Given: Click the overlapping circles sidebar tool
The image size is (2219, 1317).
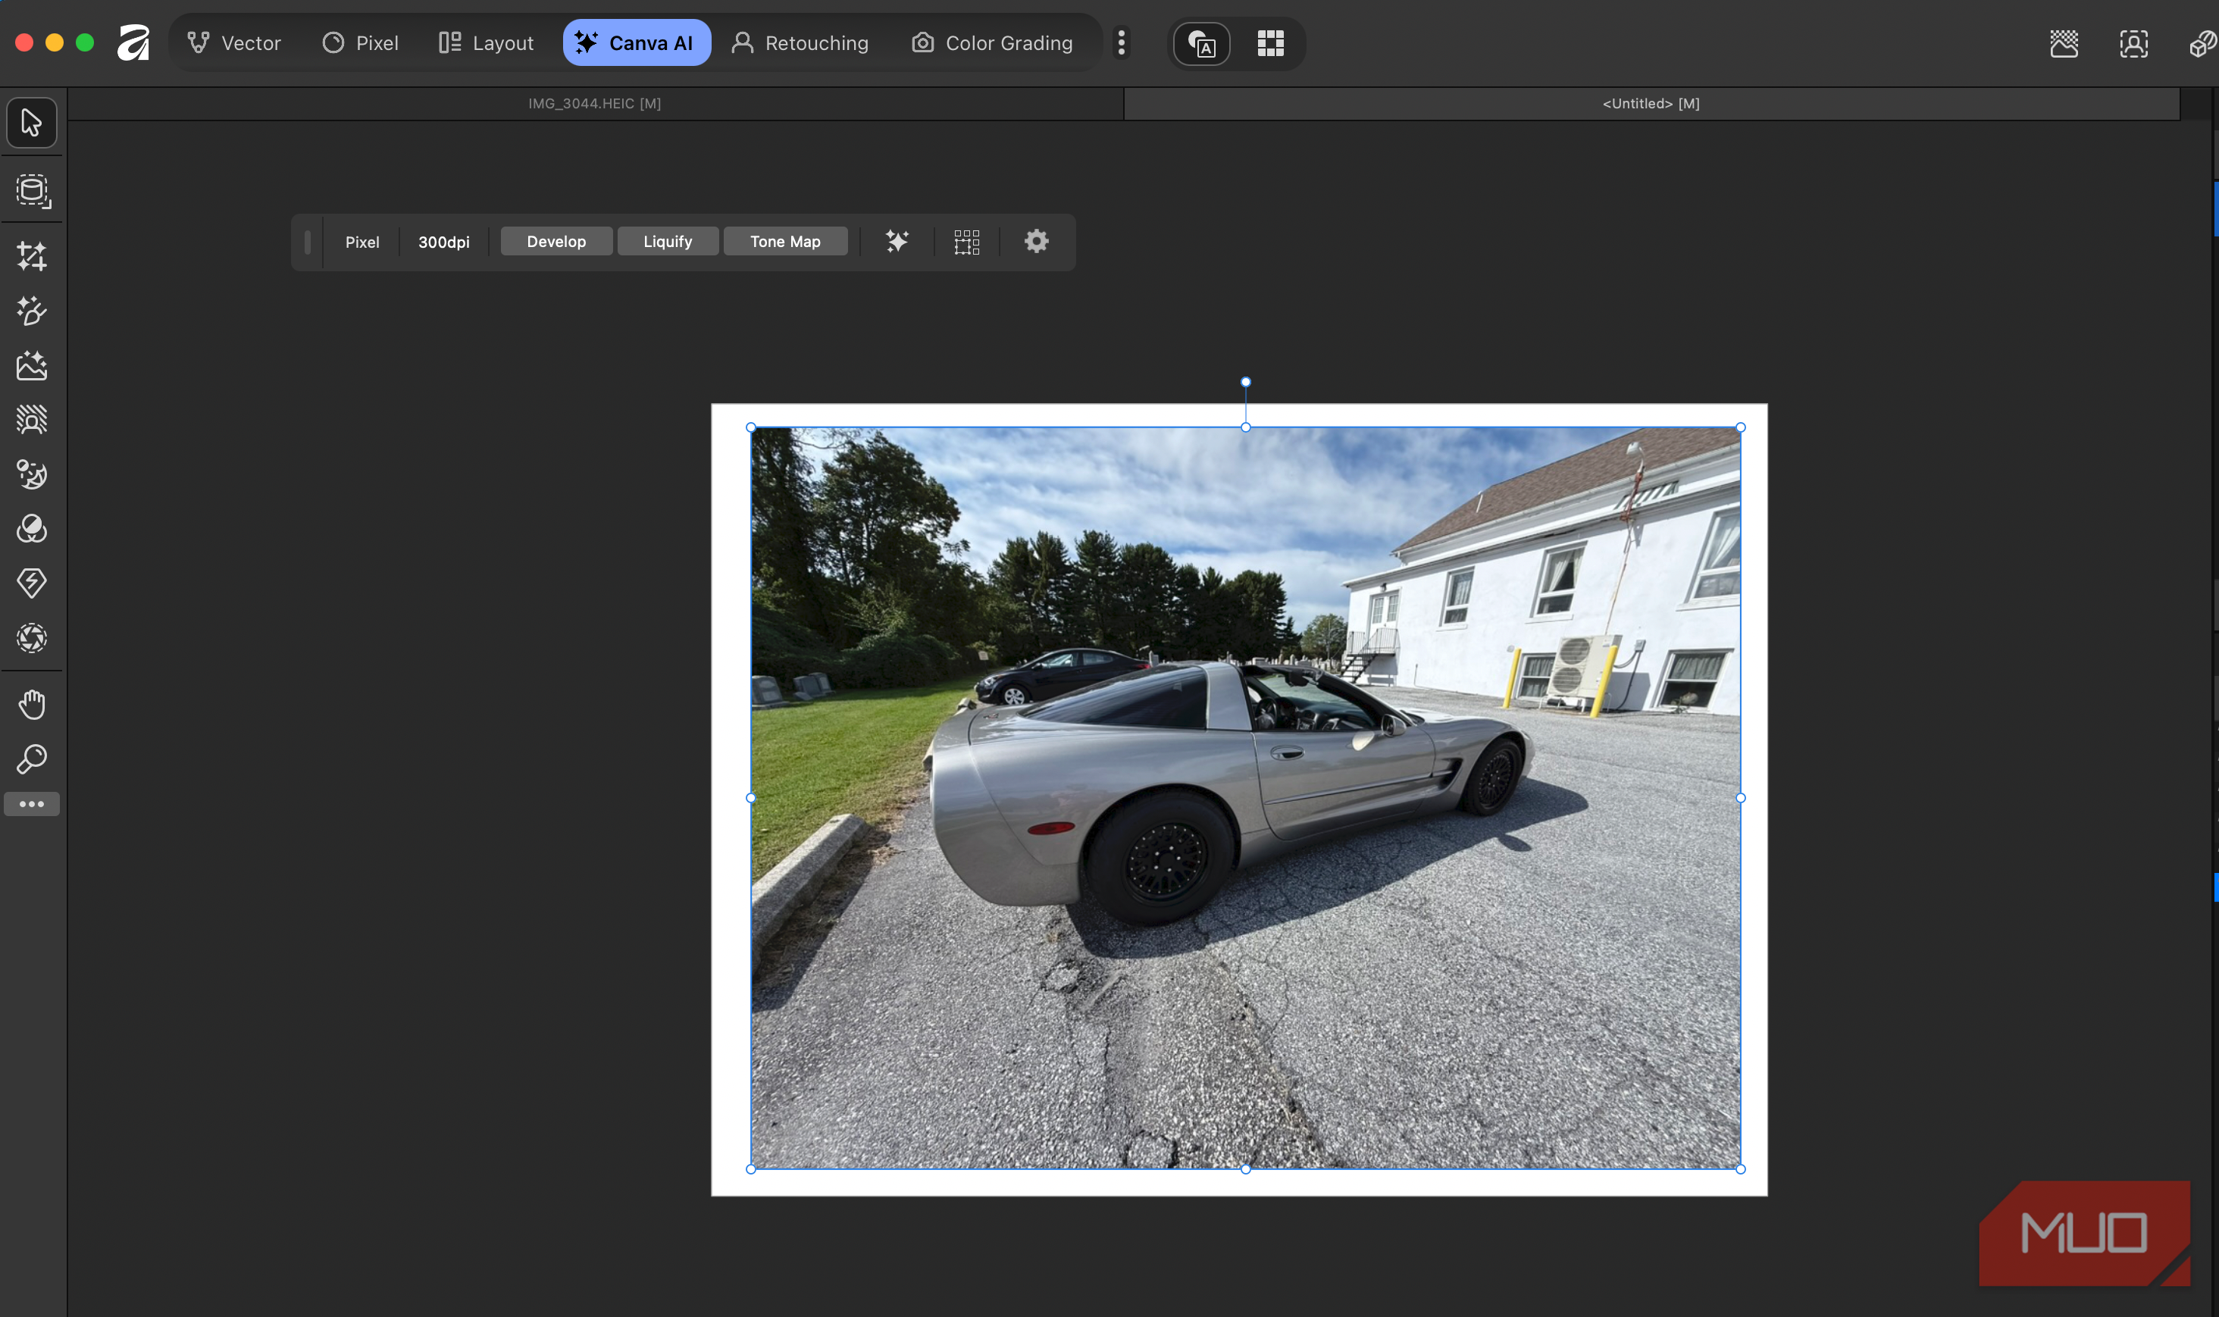Looking at the screenshot, I should click(32, 529).
